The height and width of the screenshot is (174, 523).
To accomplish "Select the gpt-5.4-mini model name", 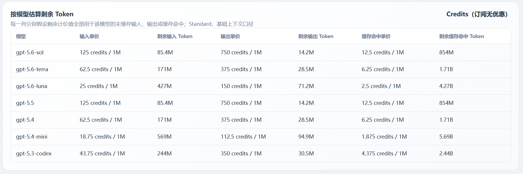I will tap(31, 137).
